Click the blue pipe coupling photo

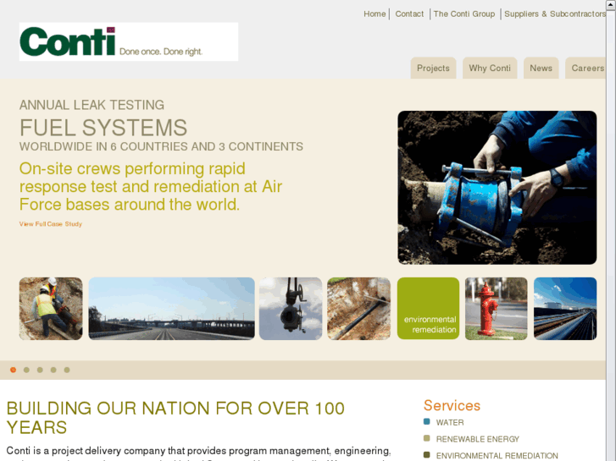[497, 188]
